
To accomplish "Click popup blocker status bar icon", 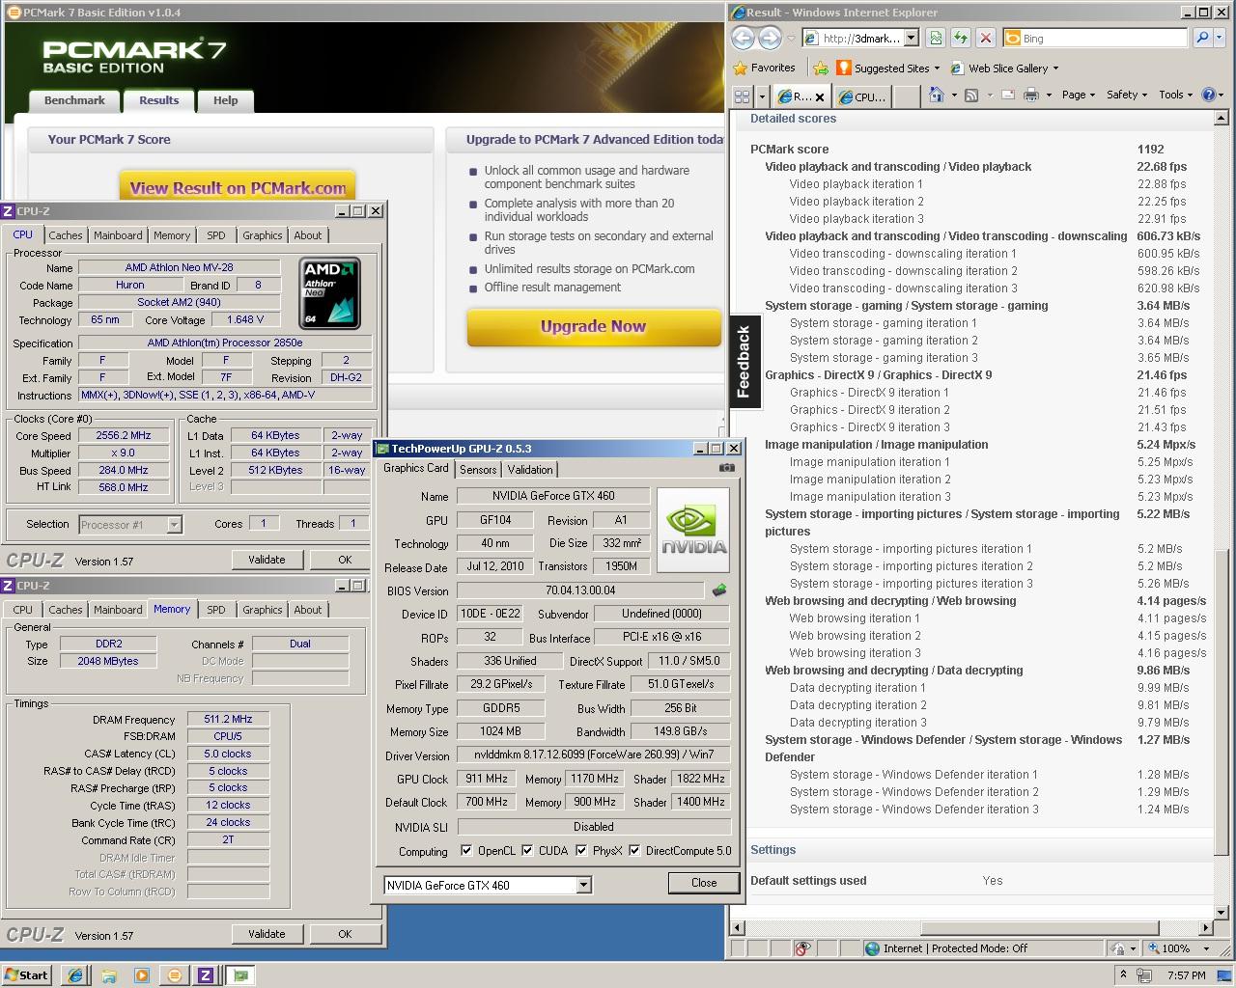I will click(801, 948).
